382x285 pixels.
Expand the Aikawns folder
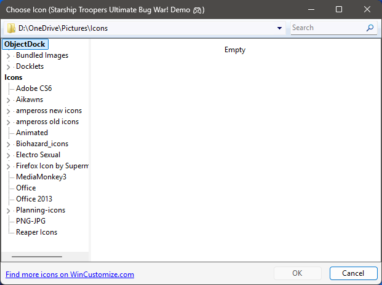[x=8, y=100]
